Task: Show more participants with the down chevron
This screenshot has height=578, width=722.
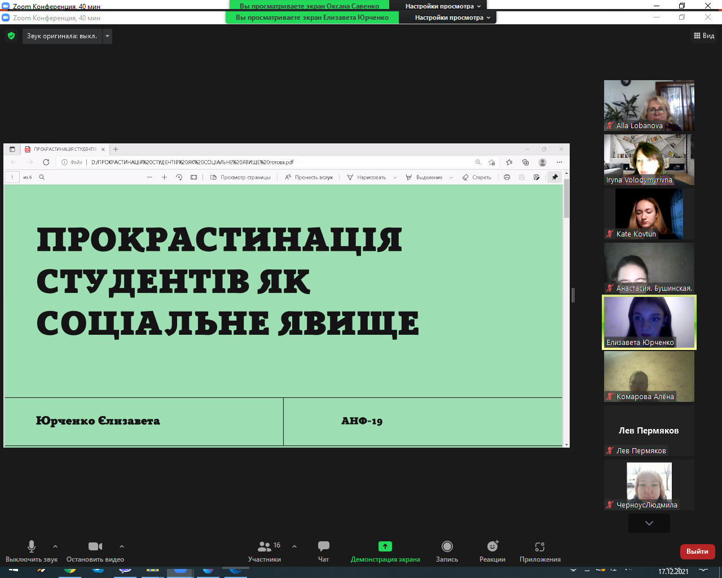Action: 649,523
